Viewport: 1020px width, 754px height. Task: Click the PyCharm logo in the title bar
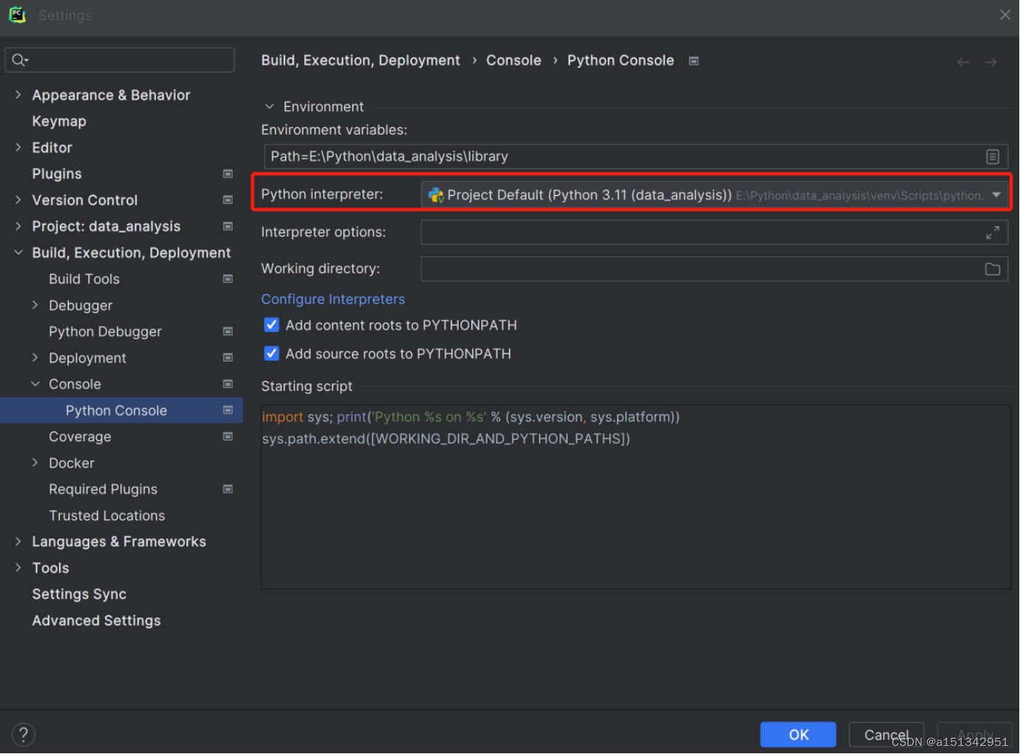(x=17, y=14)
